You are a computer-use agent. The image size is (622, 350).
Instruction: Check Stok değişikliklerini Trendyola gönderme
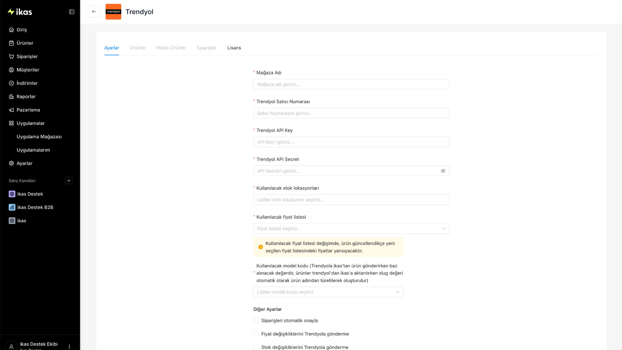pos(256,347)
